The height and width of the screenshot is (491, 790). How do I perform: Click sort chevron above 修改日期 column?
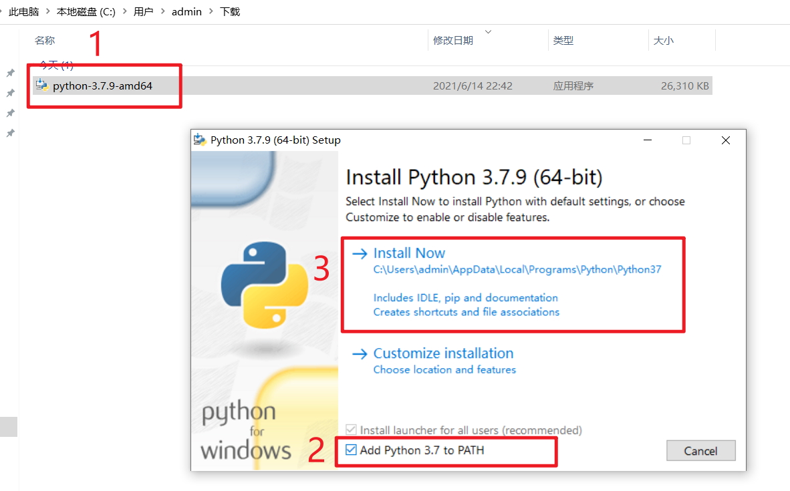pyautogui.click(x=488, y=31)
